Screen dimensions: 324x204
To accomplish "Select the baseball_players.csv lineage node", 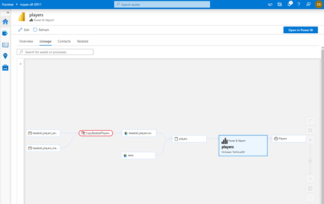I will click(139, 133).
